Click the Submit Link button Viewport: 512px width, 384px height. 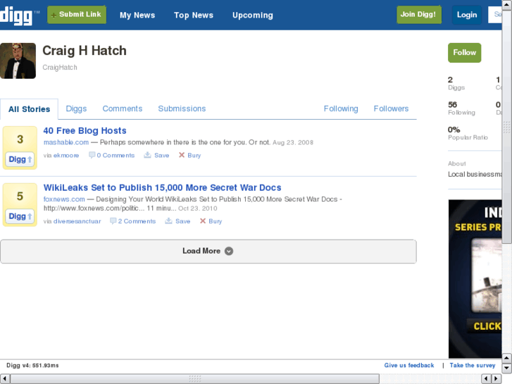(x=77, y=15)
